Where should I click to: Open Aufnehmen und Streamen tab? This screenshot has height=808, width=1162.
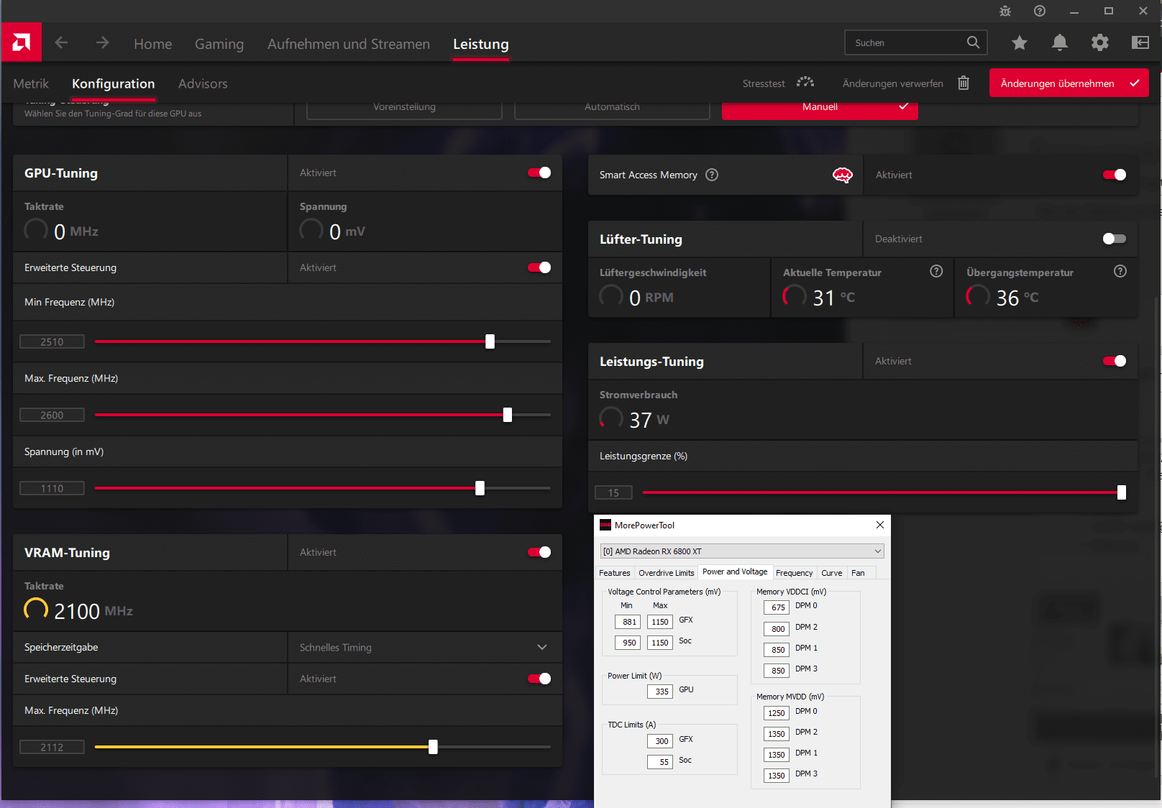tap(349, 44)
